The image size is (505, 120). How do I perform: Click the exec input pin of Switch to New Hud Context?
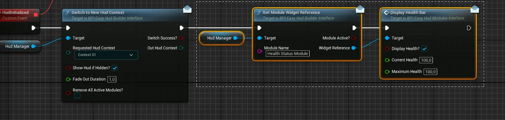point(68,28)
